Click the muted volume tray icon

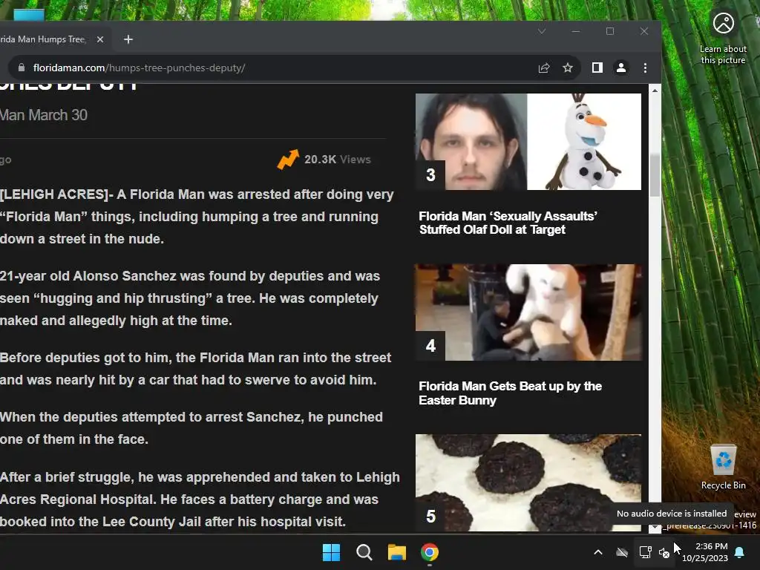[664, 552]
